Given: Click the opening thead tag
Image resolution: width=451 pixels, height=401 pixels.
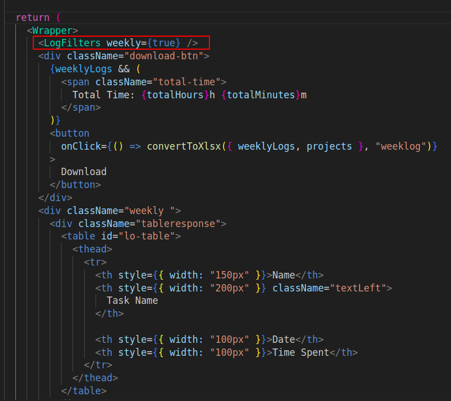Looking at the screenshot, I should (x=93, y=249).
